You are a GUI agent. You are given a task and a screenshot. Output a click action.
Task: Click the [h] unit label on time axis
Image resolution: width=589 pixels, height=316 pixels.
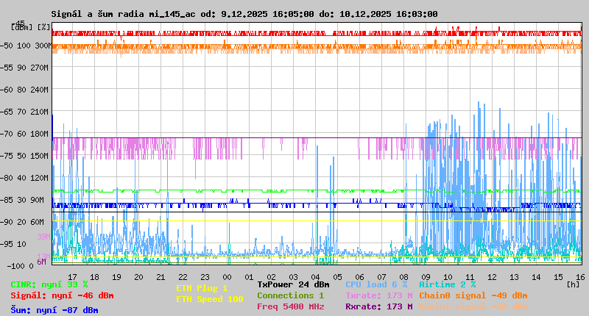pos(573,283)
